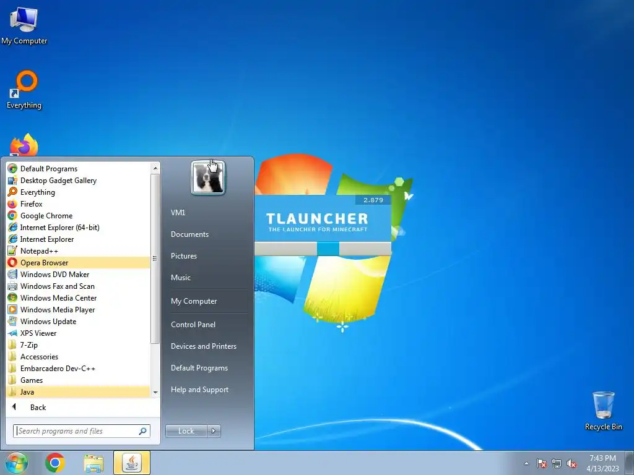Open Help and Support
This screenshot has width=634, height=475.
200,390
